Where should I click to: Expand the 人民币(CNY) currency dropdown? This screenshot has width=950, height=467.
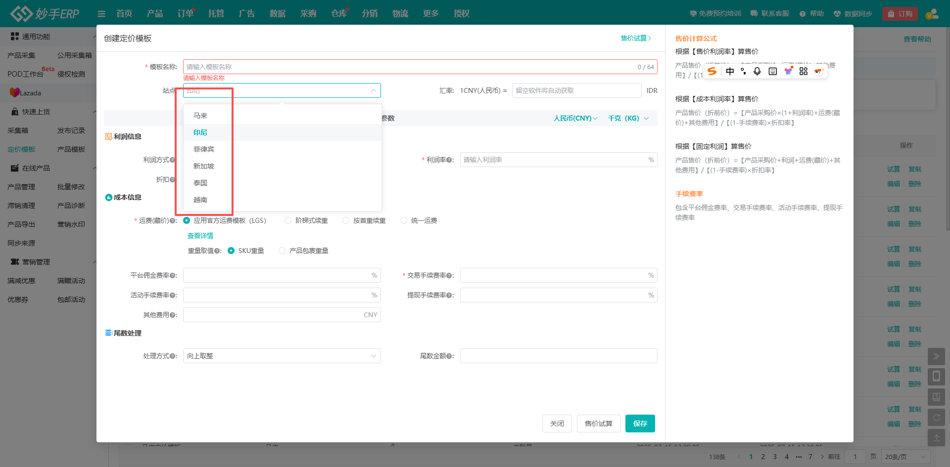[x=575, y=118]
